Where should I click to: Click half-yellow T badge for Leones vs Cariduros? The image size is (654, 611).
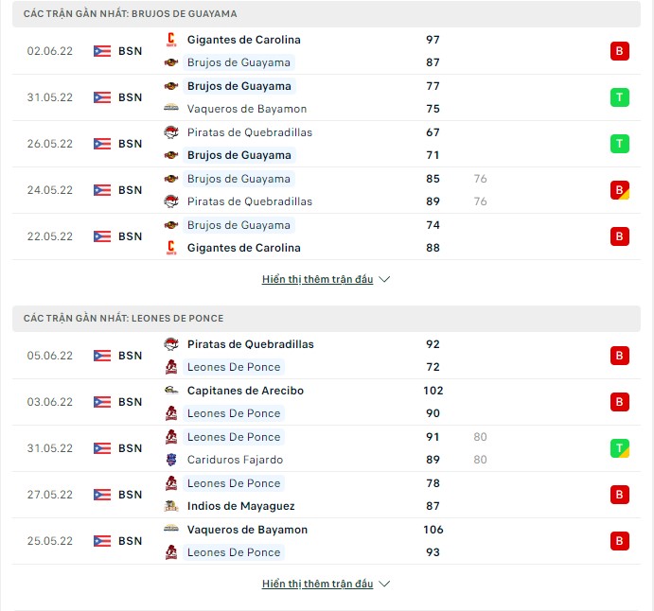[619, 448]
